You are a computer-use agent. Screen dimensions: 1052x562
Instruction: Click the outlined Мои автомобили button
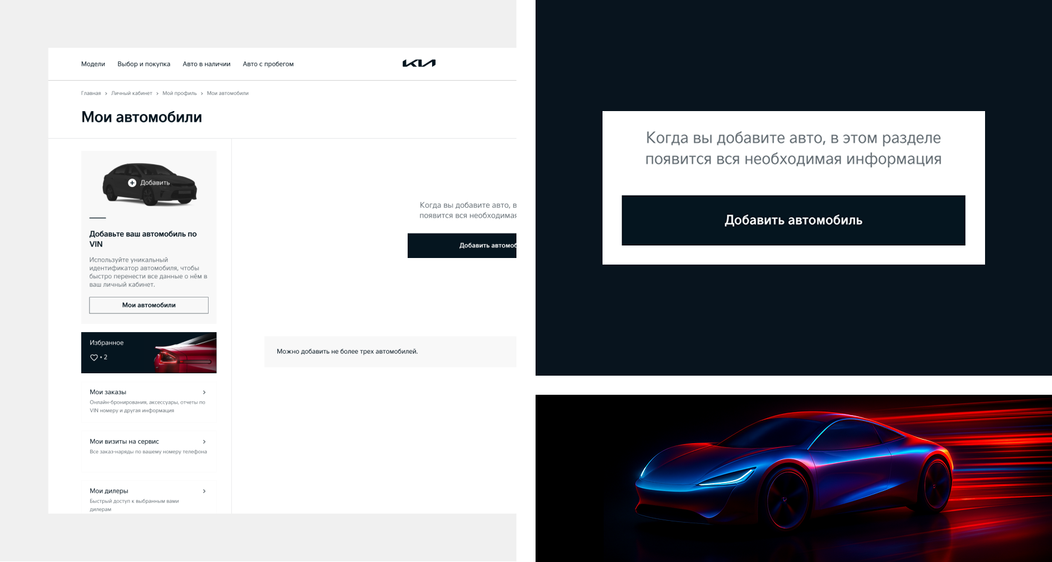(149, 305)
